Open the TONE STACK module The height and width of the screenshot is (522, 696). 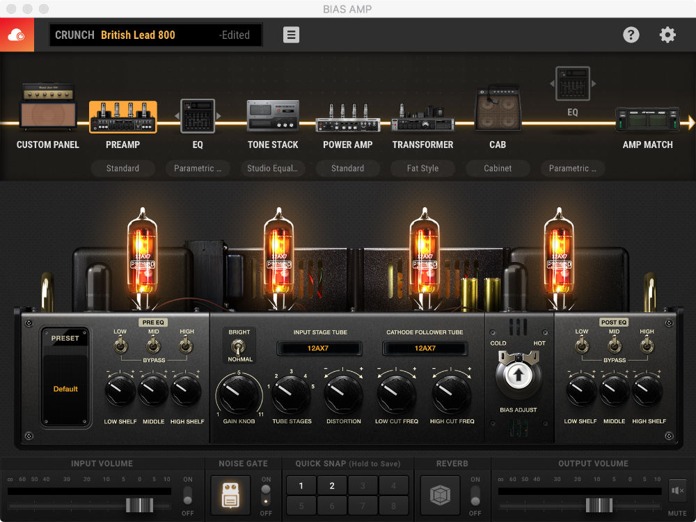tap(273, 117)
